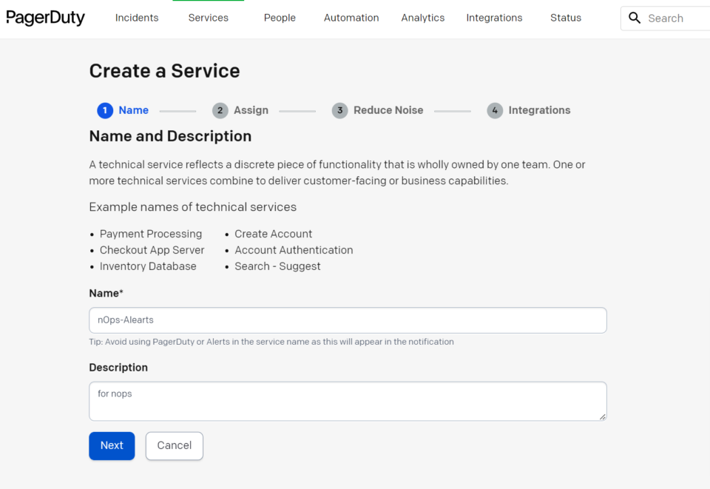Select step 2 Assign circle indicator
This screenshot has width=710, height=489.
(220, 110)
